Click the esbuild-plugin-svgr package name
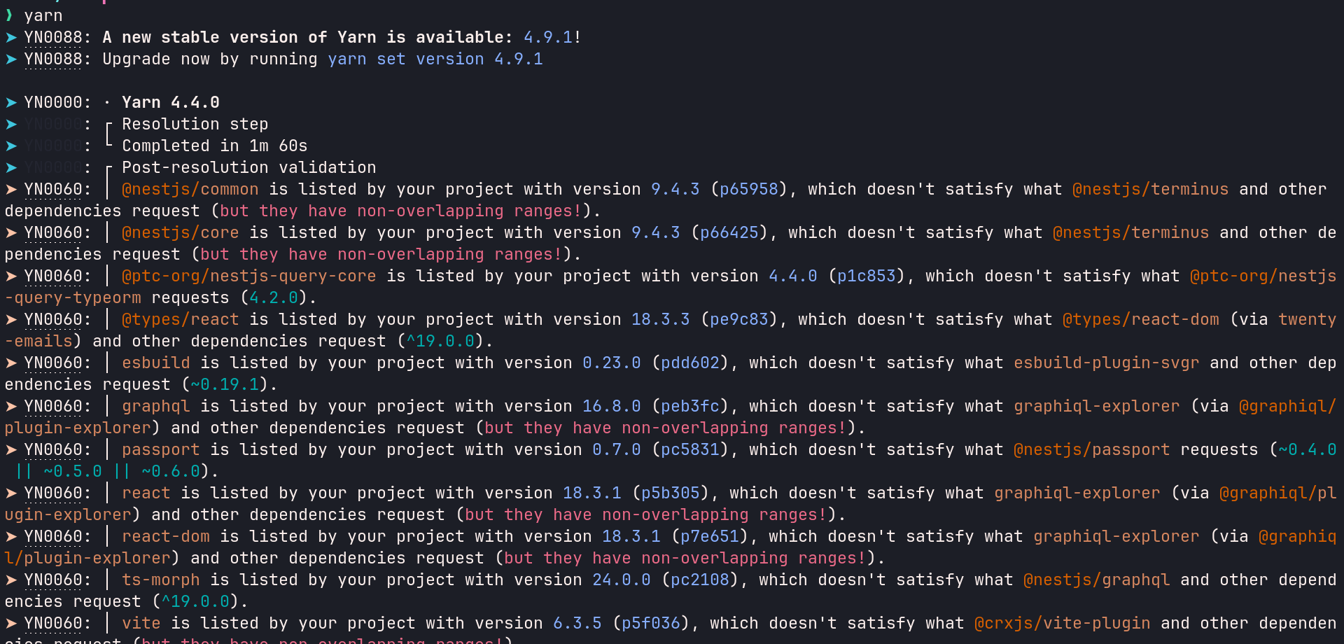 (x=1107, y=363)
